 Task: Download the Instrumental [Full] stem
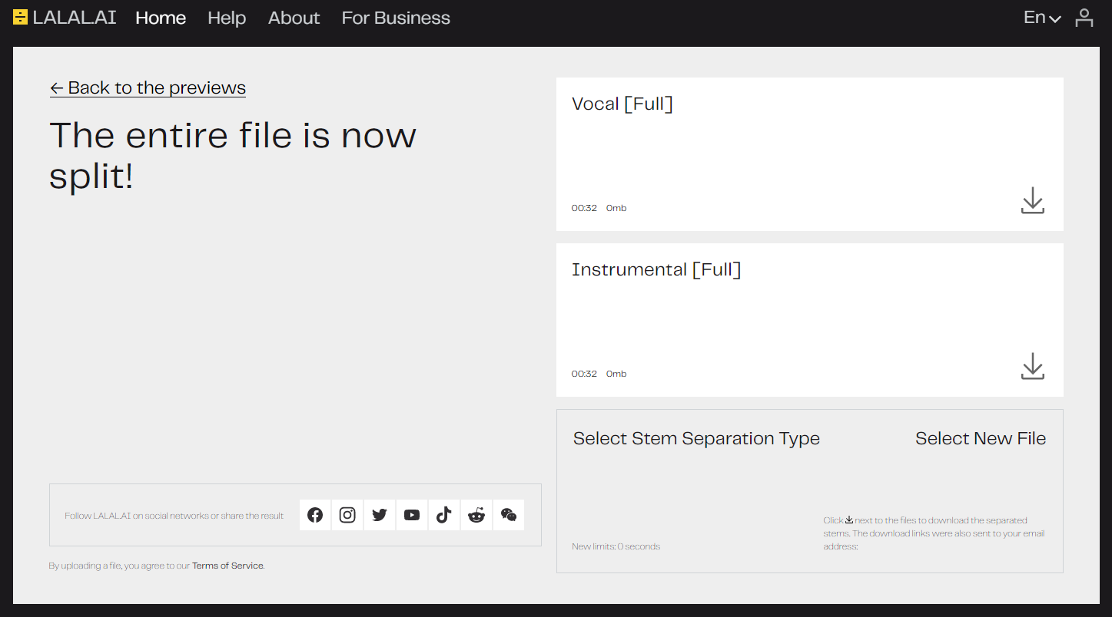tap(1032, 366)
